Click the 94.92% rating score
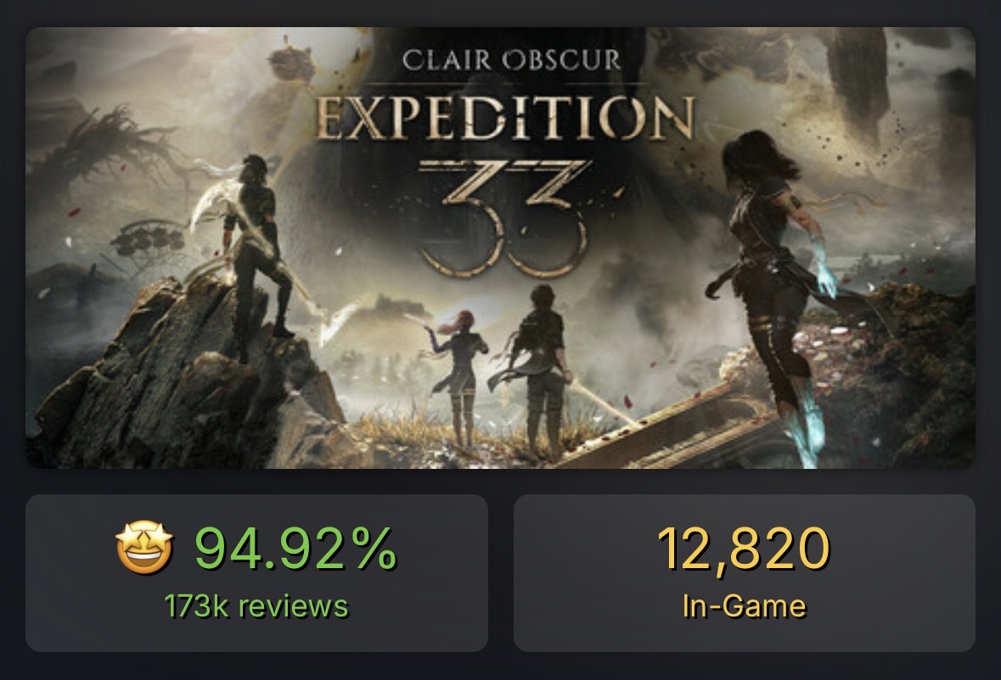The image size is (1001, 680). click(x=295, y=549)
